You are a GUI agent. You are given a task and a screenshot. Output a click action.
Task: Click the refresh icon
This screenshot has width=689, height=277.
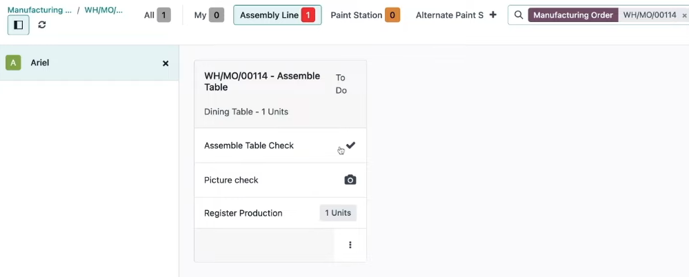pyautogui.click(x=42, y=25)
